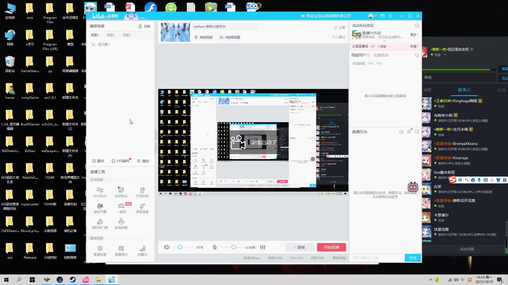Click Steam icon in Windows taskbar

pyautogui.click(x=72, y=280)
